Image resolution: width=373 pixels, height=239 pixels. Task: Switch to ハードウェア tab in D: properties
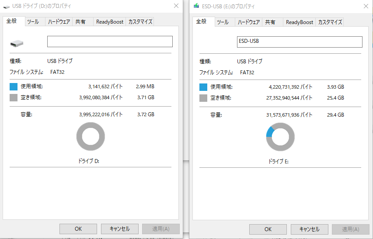pyautogui.click(x=59, y=22)
